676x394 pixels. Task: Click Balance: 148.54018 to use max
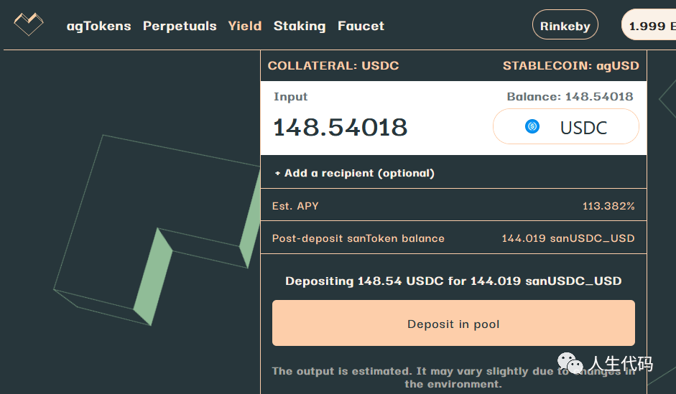click(570, 96)
